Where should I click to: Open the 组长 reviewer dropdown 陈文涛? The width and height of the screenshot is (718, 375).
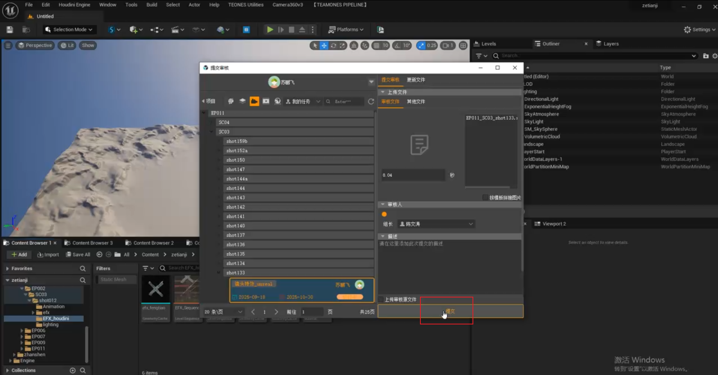pyautogui.click(x=436, y=224)
